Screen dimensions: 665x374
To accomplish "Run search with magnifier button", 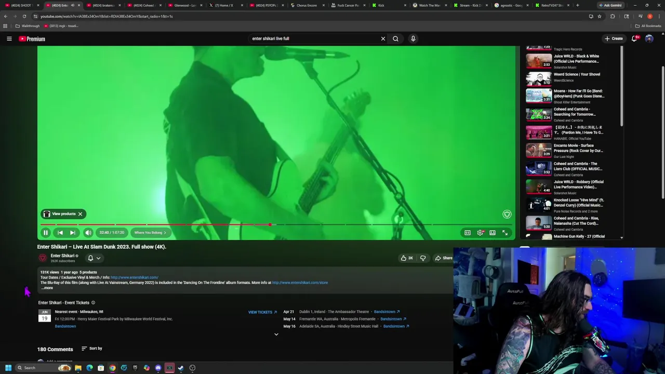I will point(395,38).
